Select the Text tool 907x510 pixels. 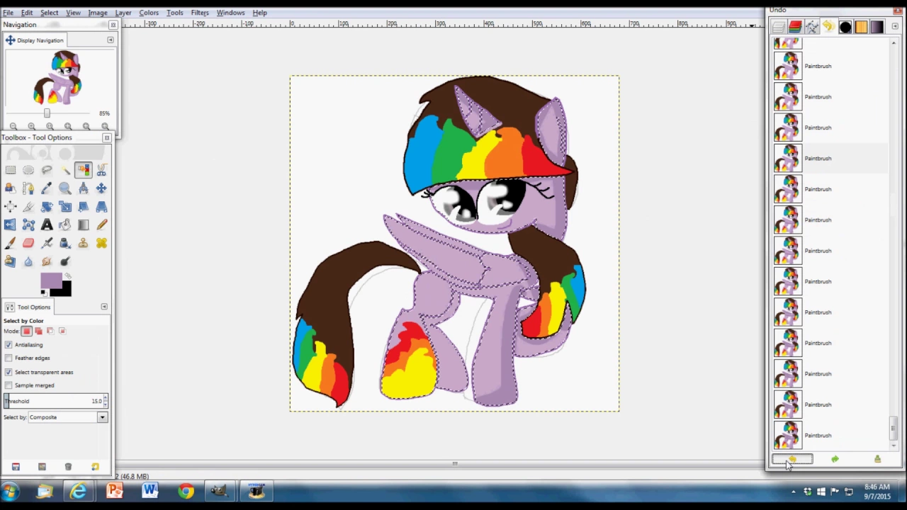[47, 225]
